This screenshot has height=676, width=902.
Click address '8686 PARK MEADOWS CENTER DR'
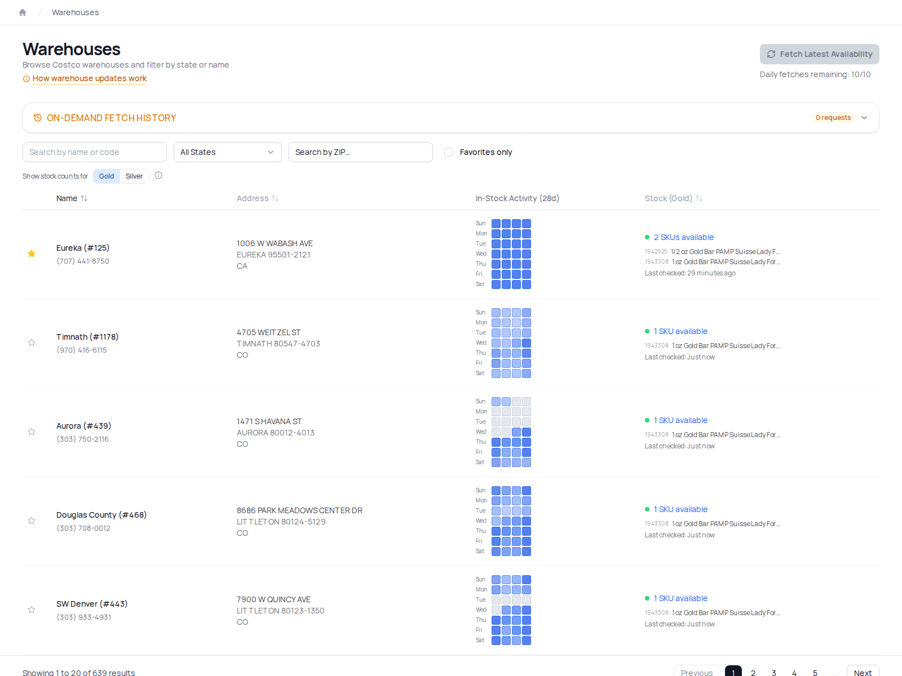299,510
